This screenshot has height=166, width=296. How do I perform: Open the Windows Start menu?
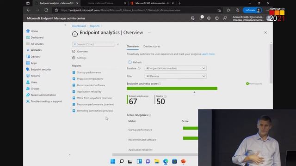point(113,161)
